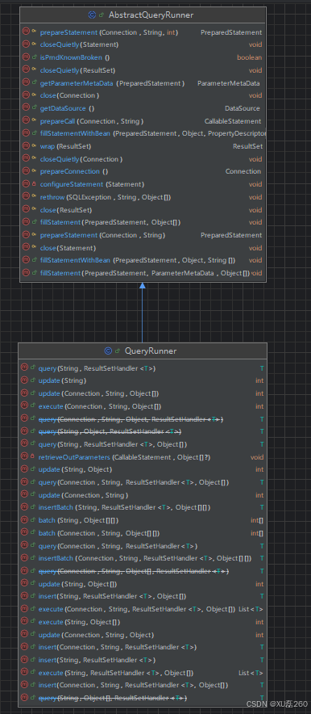Select closeQuietly(ResultSet) method row
This screenshot has height=714, width=311.
(x=77, y=70)
